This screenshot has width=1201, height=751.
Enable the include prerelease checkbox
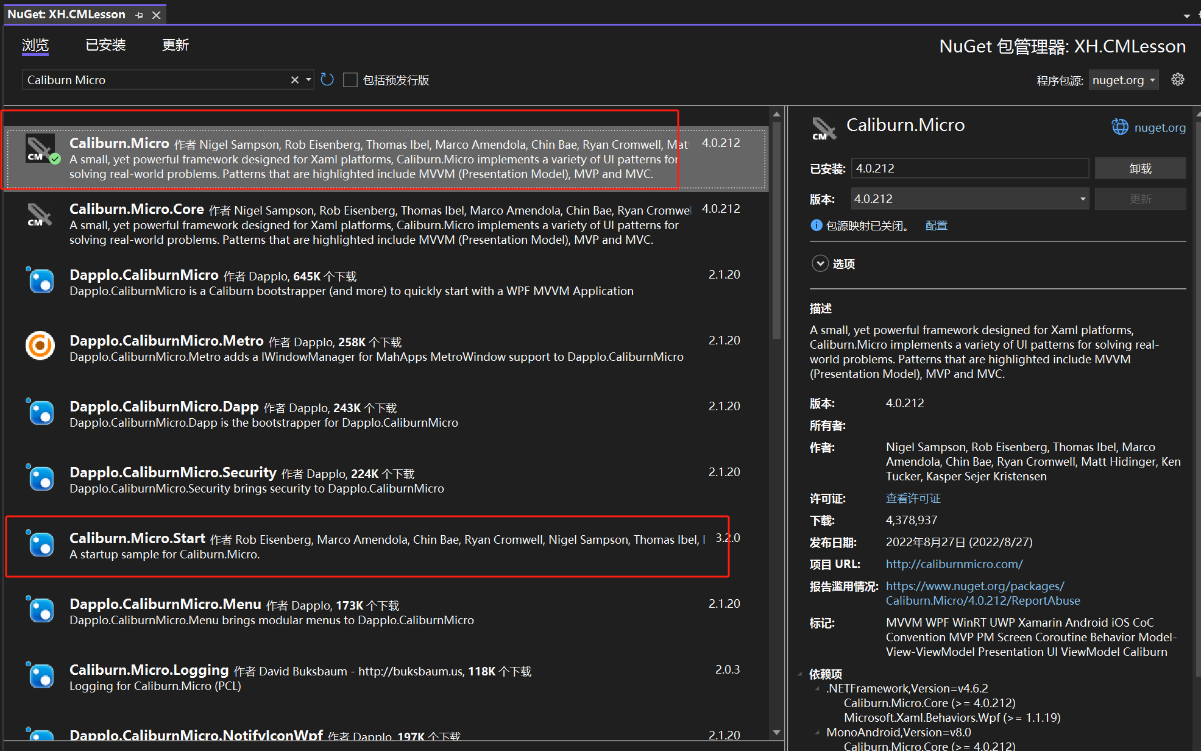coord(350,80)
